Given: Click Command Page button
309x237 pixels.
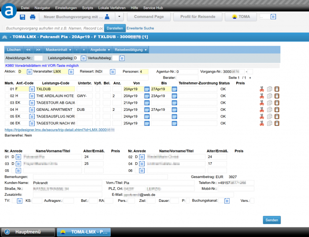Looking at the screenshot, I should (x=149, y=17).
